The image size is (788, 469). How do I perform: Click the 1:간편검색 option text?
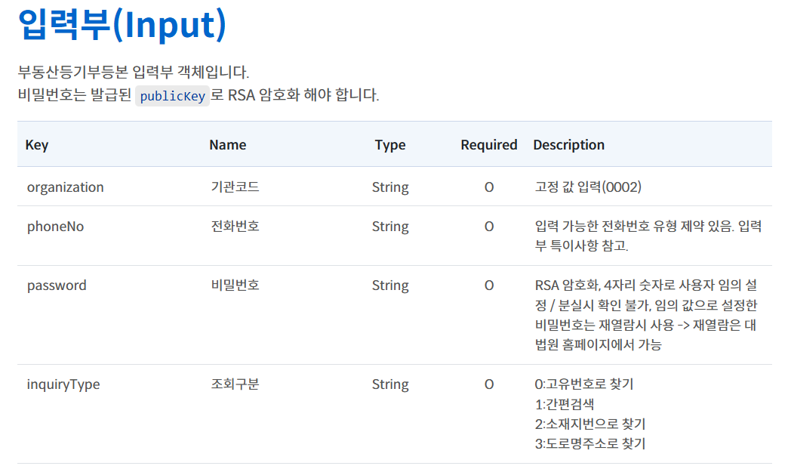pyautogui.click(x=564, y=404)
